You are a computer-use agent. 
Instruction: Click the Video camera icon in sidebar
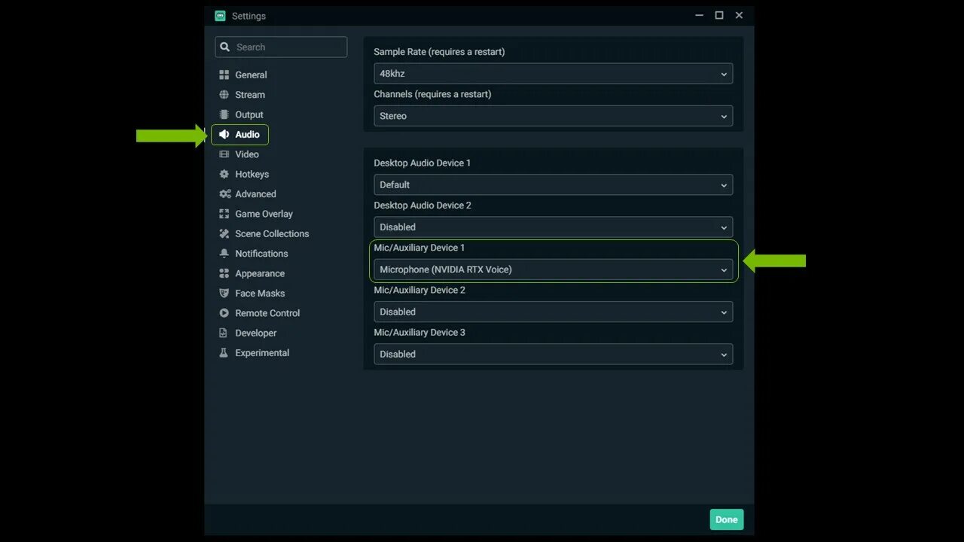tap(224, 154)
